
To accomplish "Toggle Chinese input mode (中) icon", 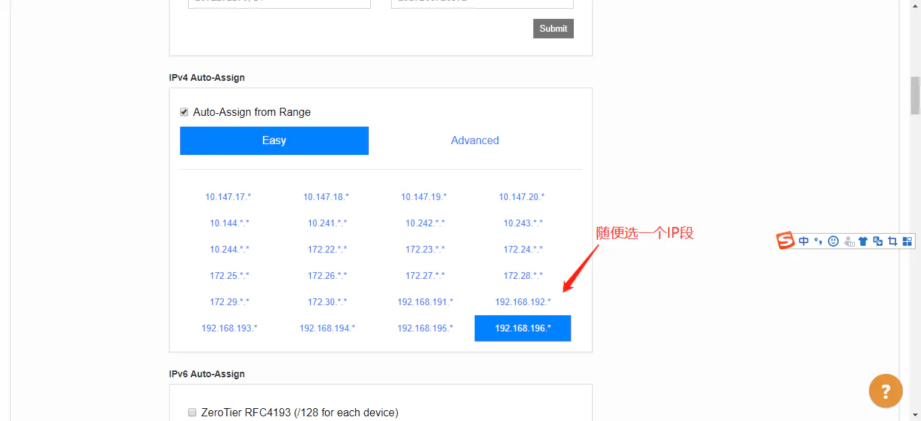I will coord(804,241).
